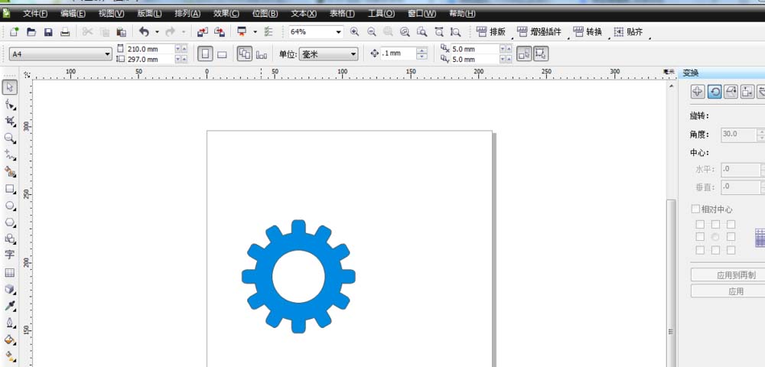Screen dimensions: 765x367
Task: Select the Smart Fill tool in toolbox
Action: click(x=10, y=171)
